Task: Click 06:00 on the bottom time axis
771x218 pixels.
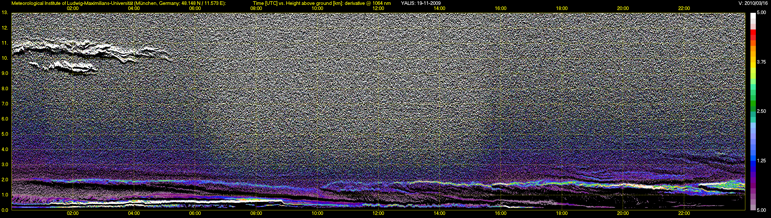Action: [195, 213]
